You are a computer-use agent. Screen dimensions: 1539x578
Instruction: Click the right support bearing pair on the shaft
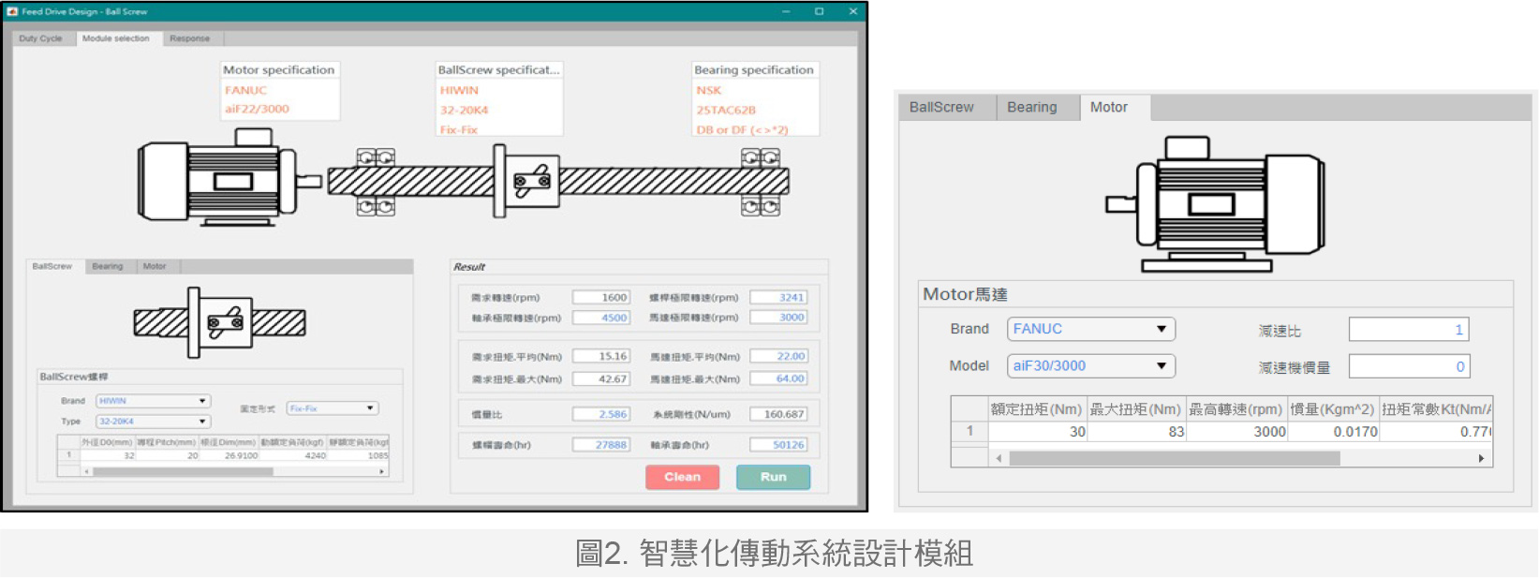[761, 182]
